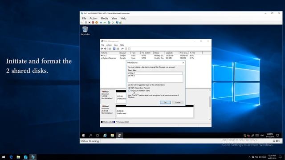The image size is (285, 160).
Task: Click Forward arrow in Disk Management toolbar
Action: (105, 48)
